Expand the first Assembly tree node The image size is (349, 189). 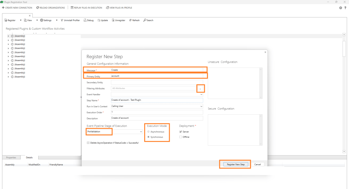pos(9,36)
